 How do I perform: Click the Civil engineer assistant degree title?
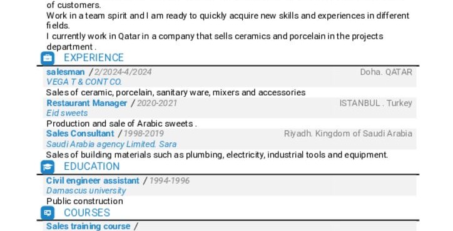[93, 180]
